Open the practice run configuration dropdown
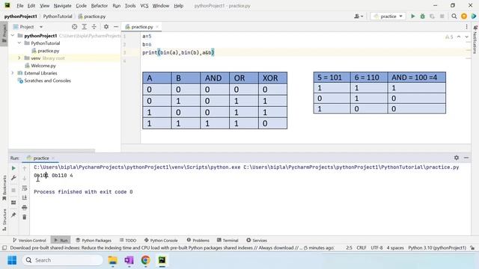 [x=388, y=16]
